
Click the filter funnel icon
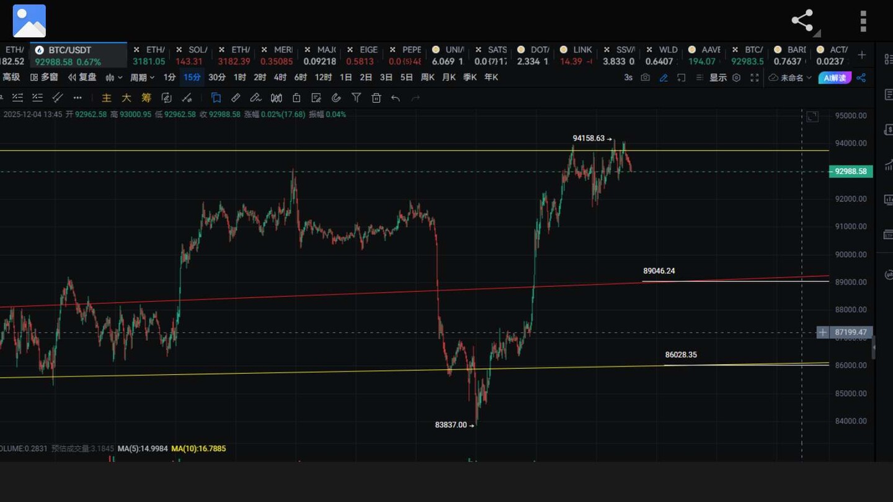point(356,98)
